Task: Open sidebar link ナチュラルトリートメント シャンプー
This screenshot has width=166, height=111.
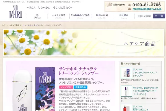Action: [x=145, y=73]
